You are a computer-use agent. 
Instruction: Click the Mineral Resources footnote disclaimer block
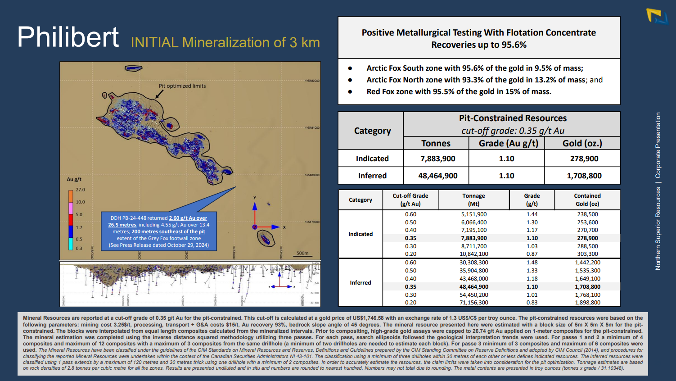pyautogui.click(x=333, y=343)
